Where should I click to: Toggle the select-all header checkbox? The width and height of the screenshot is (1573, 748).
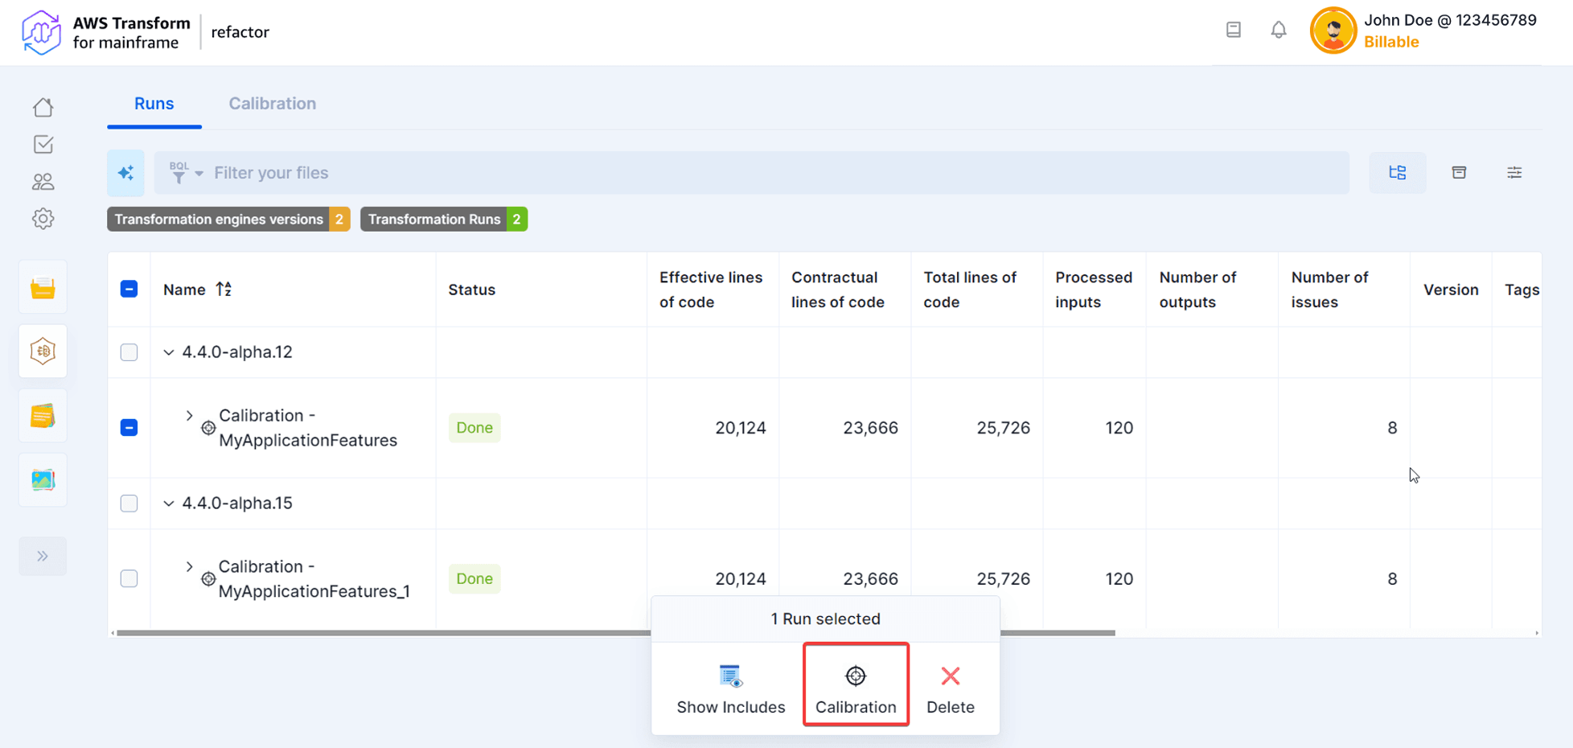coord(129,290)
